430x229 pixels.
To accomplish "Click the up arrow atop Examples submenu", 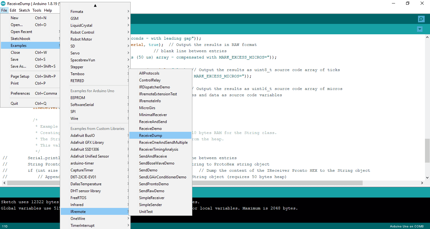I will [95, 5].
